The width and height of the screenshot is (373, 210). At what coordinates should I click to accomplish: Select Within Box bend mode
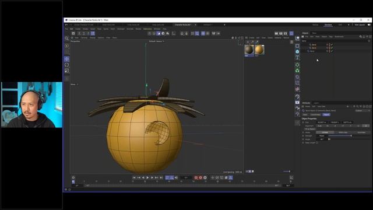point(343,132)
